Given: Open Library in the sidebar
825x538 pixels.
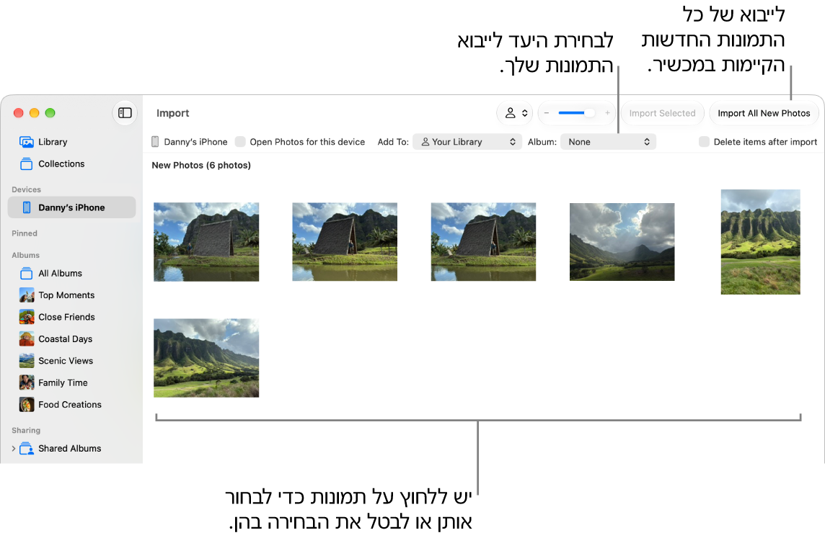Looking at the screenshot, I should (x=71, y=142).
